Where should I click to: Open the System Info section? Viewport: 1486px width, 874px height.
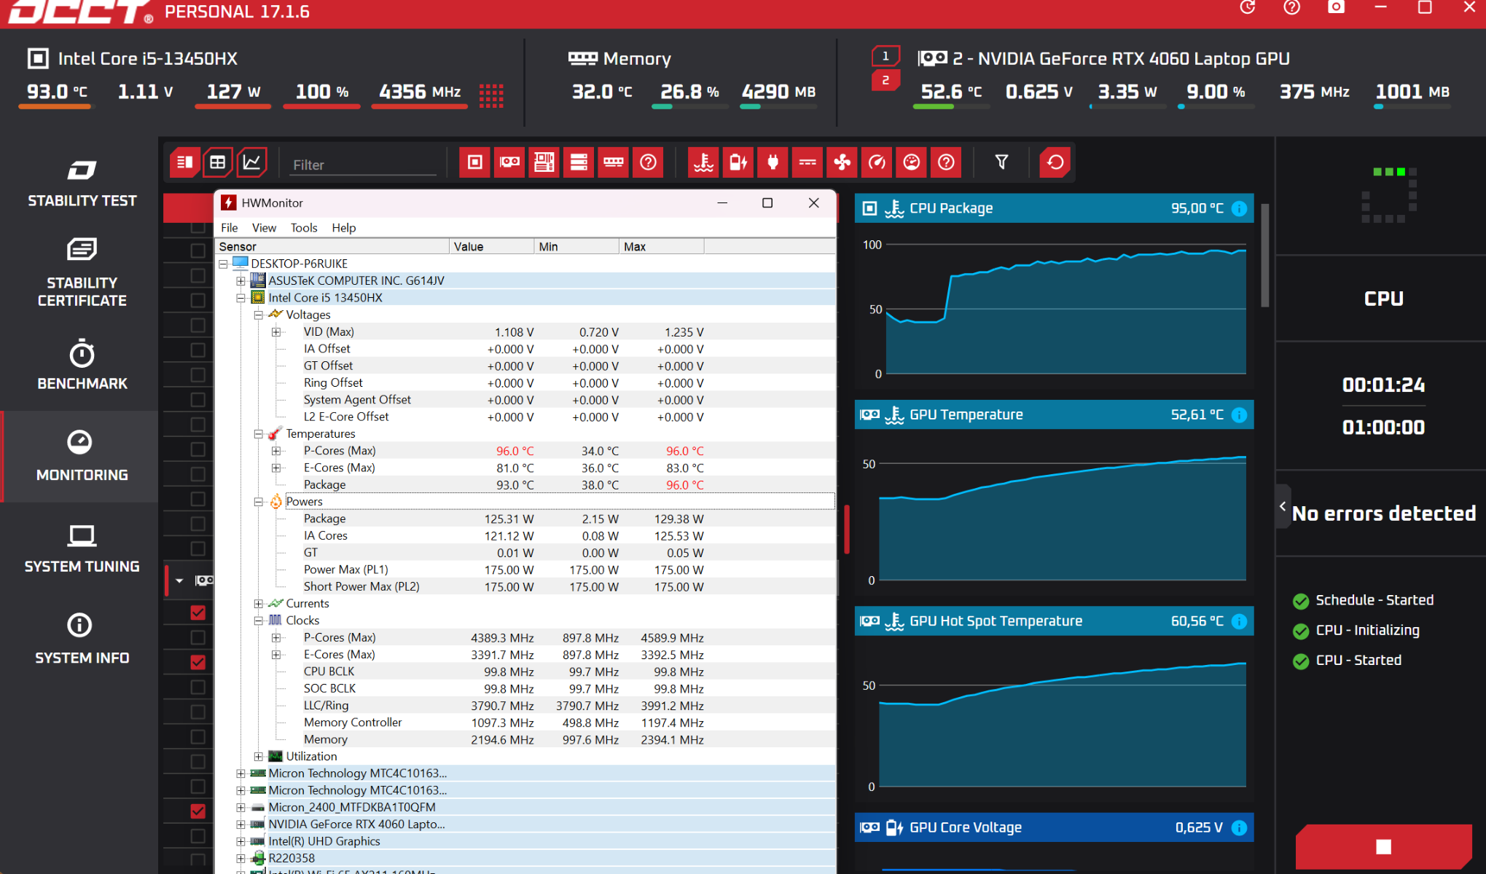82,639
